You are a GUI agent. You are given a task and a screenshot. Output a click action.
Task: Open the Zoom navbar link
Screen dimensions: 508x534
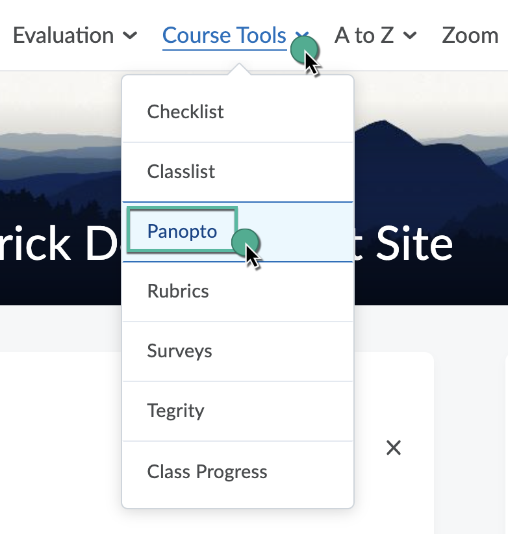(470, 35)
